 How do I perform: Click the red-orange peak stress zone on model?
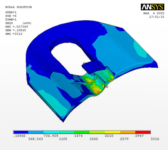click(98, 92)
